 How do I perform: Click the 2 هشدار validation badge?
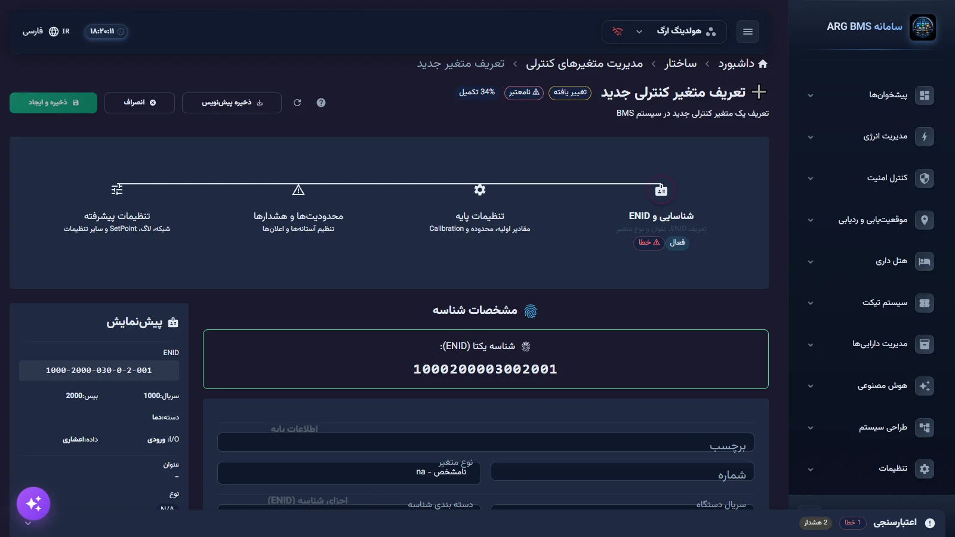pyautogui.click(x=815, y=523)
